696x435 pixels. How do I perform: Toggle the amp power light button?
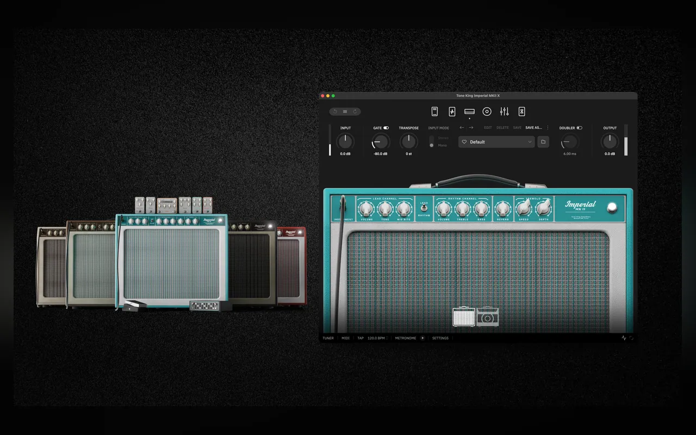click(612, 207)
